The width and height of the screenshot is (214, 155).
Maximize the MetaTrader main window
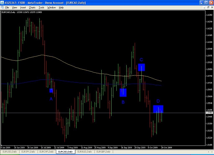click(x=206, y=3)
